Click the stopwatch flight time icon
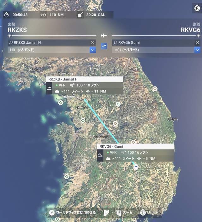This screenshot has height=222, width=202. click(6, 15)
